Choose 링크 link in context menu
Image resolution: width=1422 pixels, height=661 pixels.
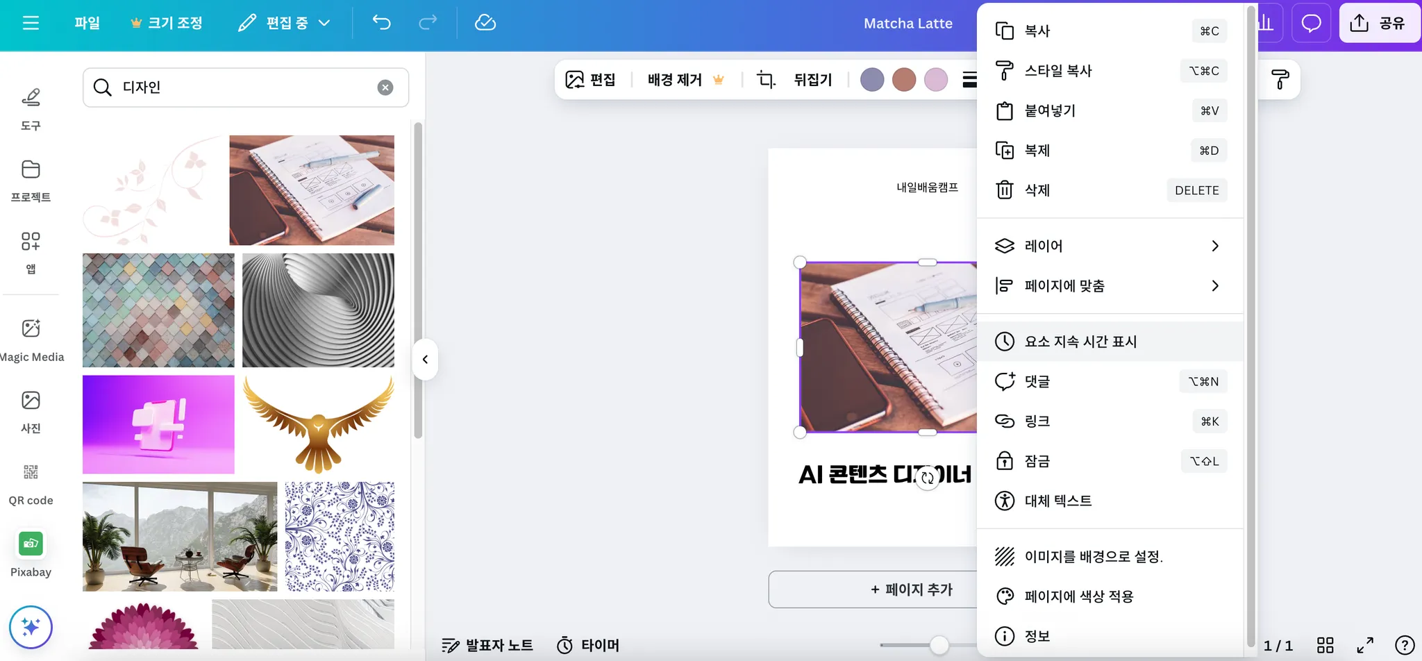point(1110,421)
